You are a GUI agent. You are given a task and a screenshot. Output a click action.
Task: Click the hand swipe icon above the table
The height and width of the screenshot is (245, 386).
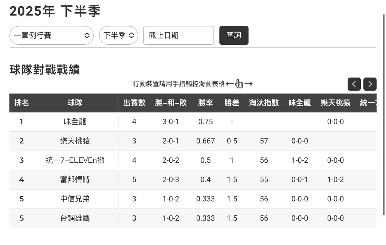pos(239,84)
